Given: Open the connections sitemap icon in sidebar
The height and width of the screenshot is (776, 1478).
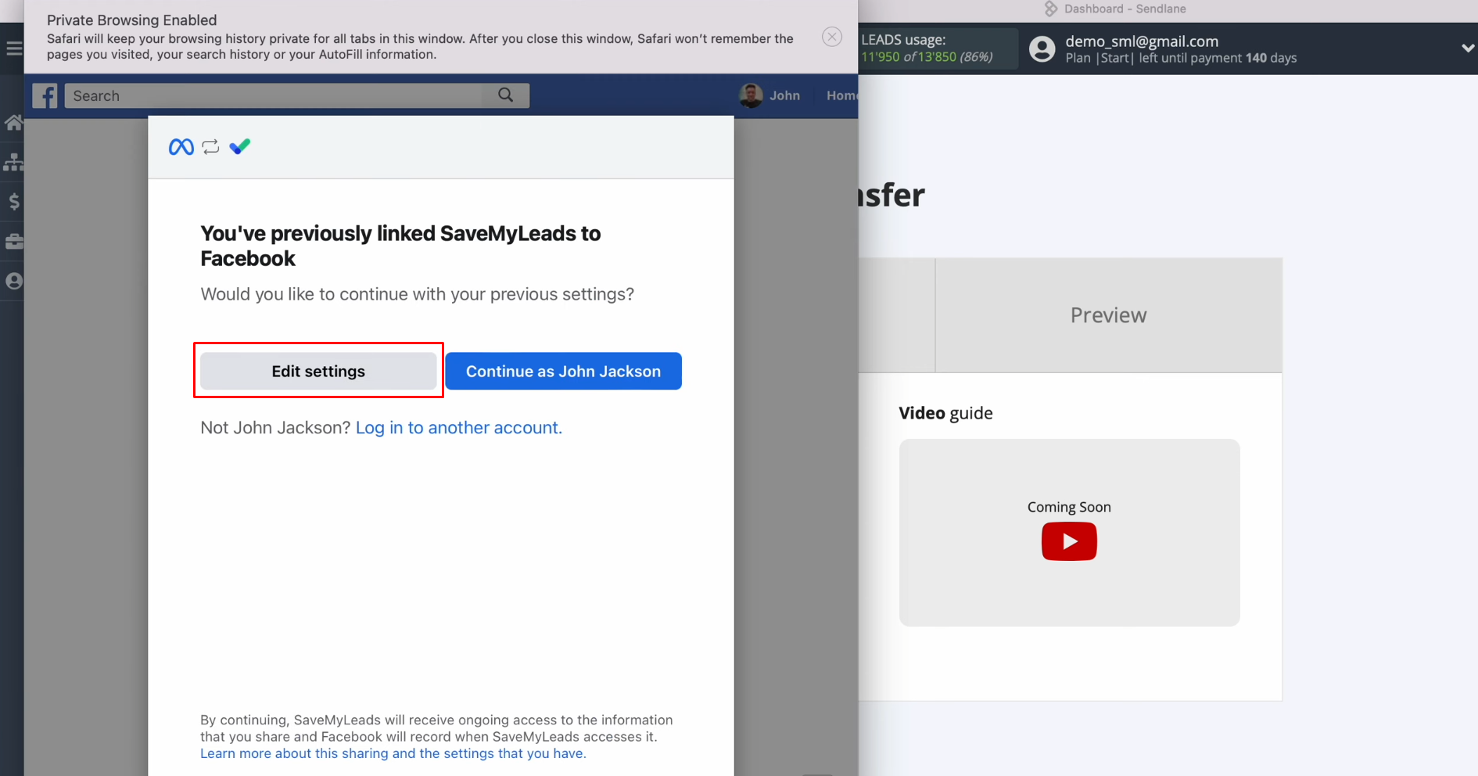Looking at the screenshot, I should [13, 162].
